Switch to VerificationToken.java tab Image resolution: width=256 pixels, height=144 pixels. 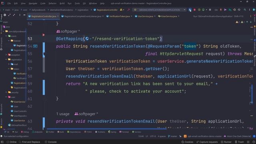tap(119, 16)
